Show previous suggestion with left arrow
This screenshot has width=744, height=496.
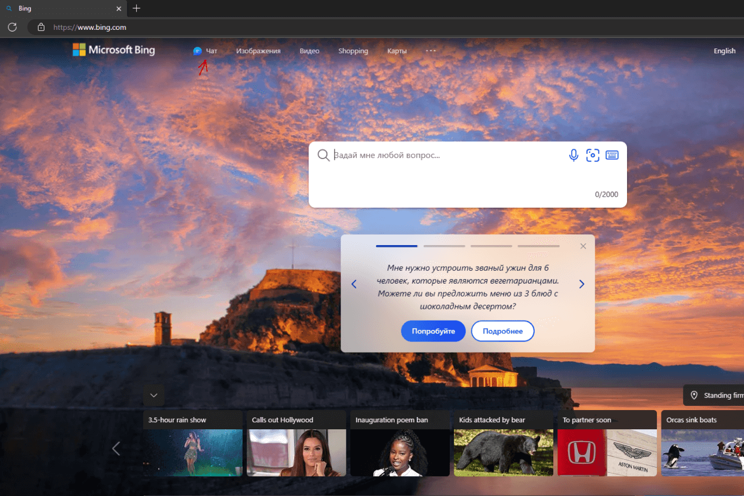click(x=354, y=284)
